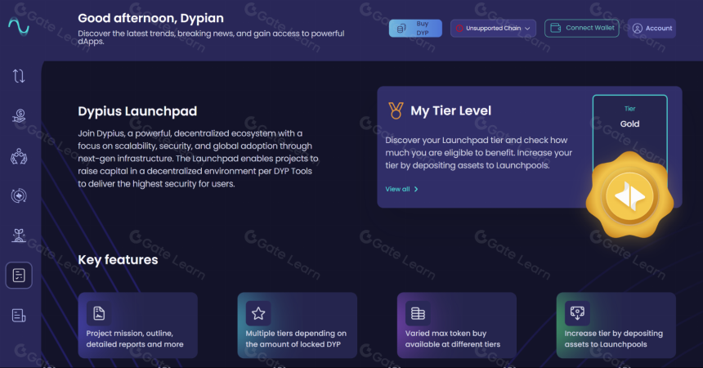The image size is (703, 368).
Task: Click Connect Wallet button
Action: click(581, 28)
